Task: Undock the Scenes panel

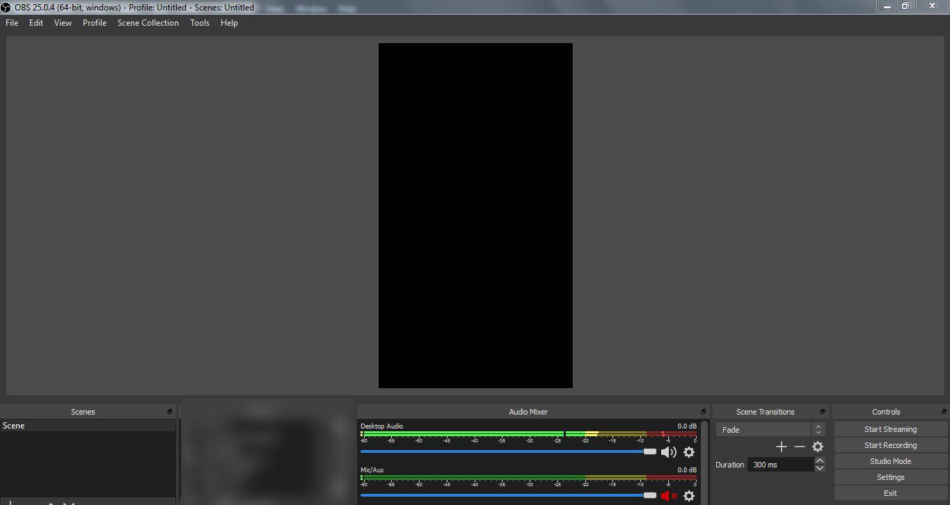Action: [x=170, y=412]
